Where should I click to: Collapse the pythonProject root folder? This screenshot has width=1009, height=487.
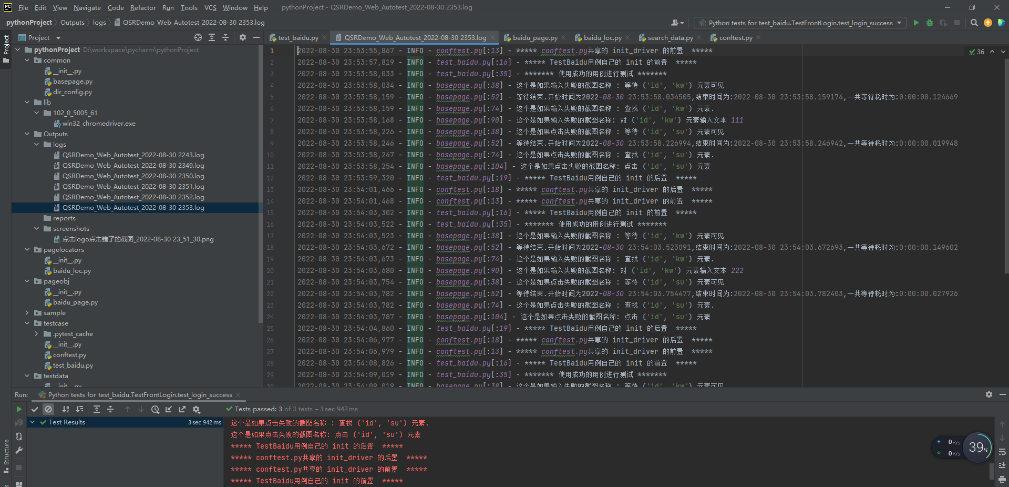coord(18,50)
